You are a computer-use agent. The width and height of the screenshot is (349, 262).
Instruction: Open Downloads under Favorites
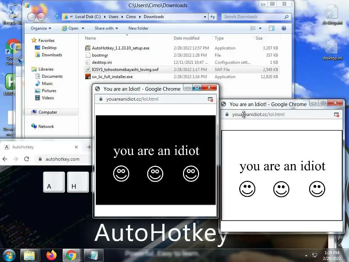point(52,55)
